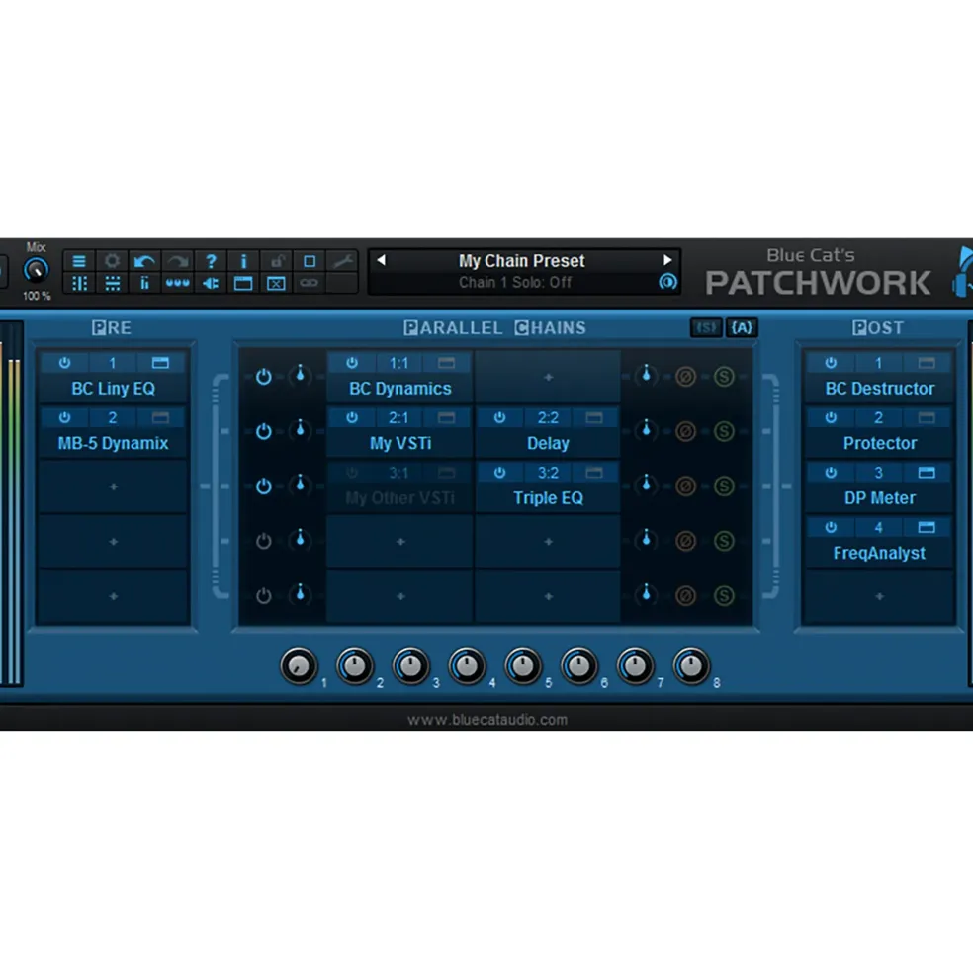The height and width of the screenshot is (974, 973).
Task: Click the padlock icon in toolbar
Action: [277, 261]
